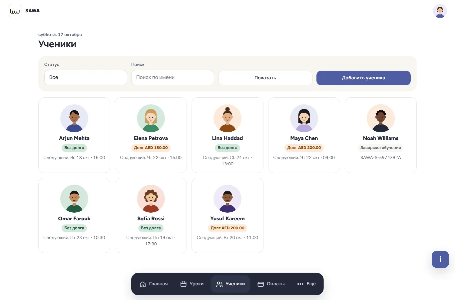Click the calendar icon for Уроки

pyautogui.click(x=184, y=284)
